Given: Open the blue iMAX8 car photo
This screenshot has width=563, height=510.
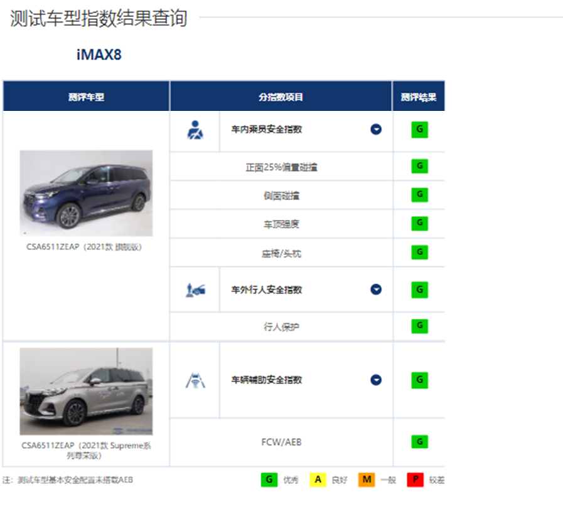Looking at the screenshot, I should [x=86, y=193].
